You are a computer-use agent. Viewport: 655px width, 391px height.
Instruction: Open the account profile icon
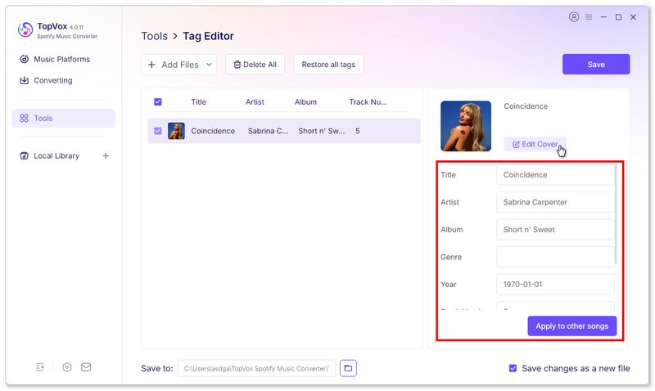574,17
